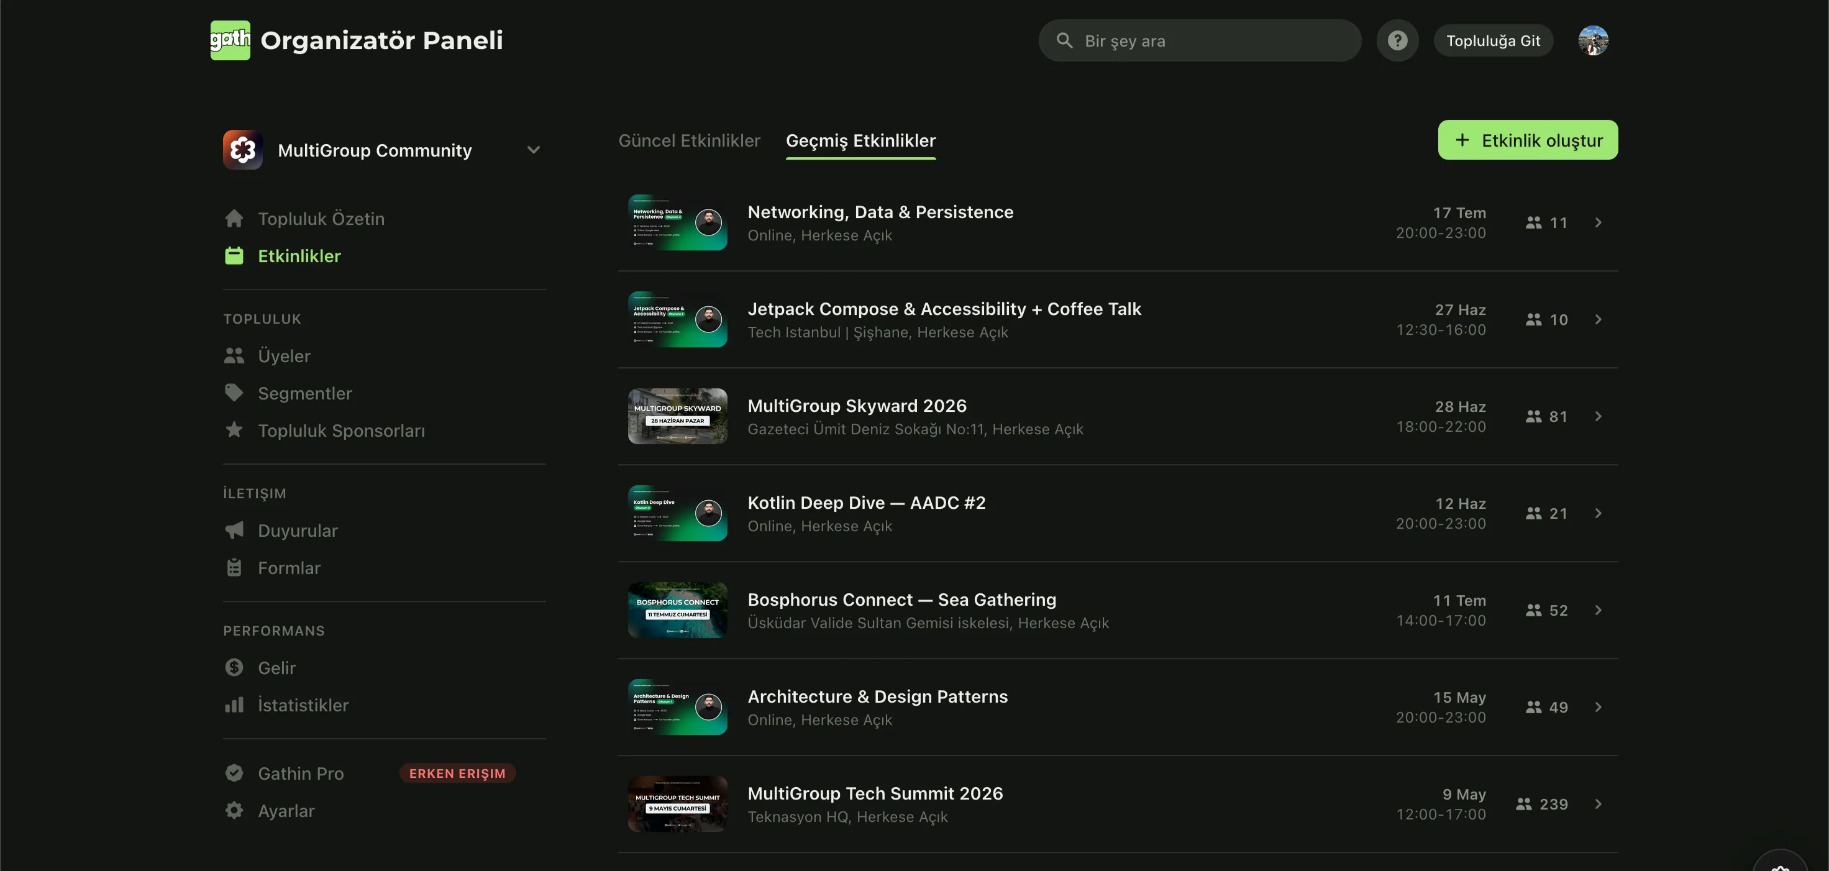1829x871 pixels.
Task: Click the MultiGroup Community logo icon
Action: pos(243,150)
